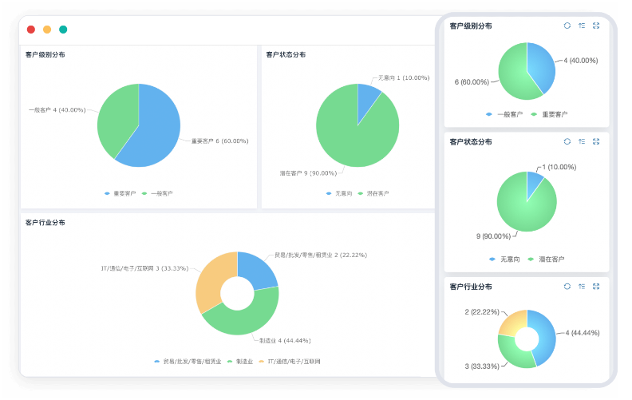Toggle 潜在客户 legend in left window status chart

(373, 193)
